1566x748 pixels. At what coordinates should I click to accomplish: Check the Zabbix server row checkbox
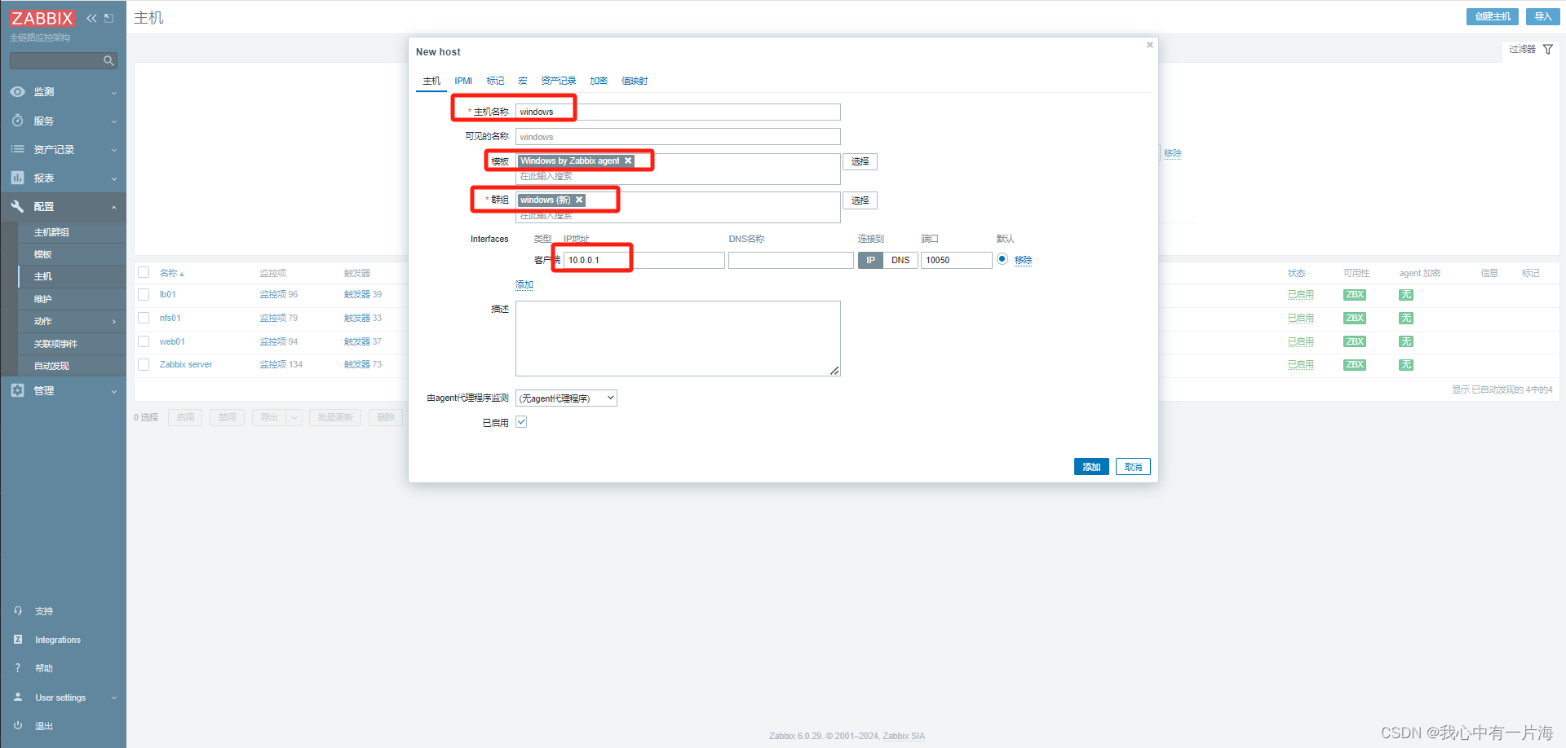[144, 364]
